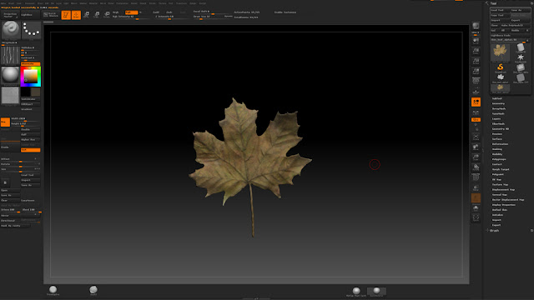Select the PolyMesh3D star tool icon
Image resolution: width=534 pixels, height=300 pixels.
[x=521, y=57]
